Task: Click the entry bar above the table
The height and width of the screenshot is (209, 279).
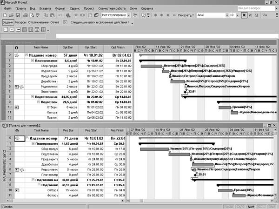Action: click(x=167, y=36)
